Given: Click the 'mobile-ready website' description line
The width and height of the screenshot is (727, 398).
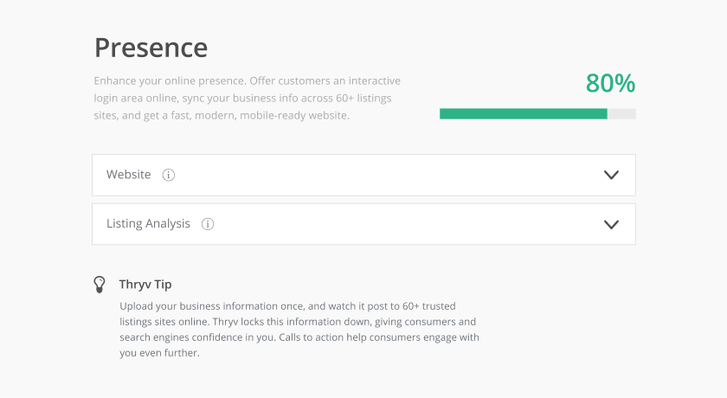Looking at the screenshot, I should point(222,115).
